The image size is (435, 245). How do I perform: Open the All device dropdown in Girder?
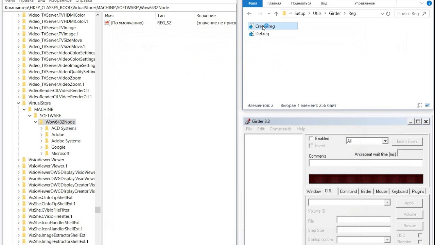(385, 141)
